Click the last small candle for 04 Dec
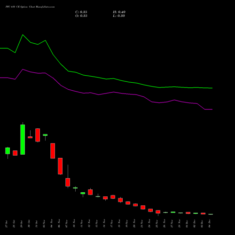This screenshot has height=235, width=235. point(211,214)
